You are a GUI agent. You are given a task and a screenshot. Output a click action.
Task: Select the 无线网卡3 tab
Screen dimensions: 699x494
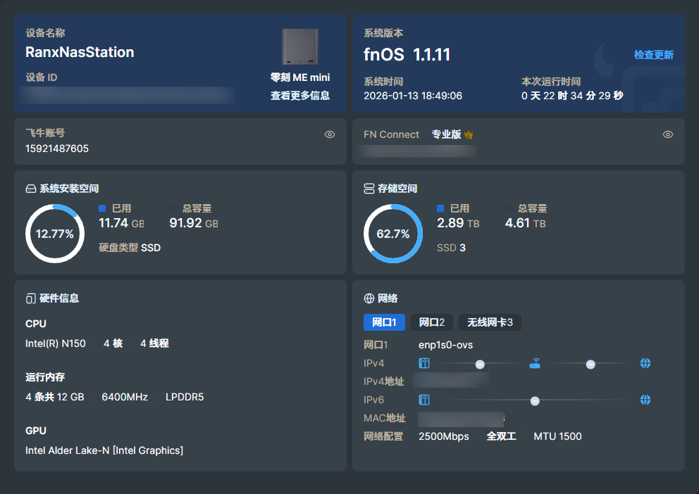(490, 322)
